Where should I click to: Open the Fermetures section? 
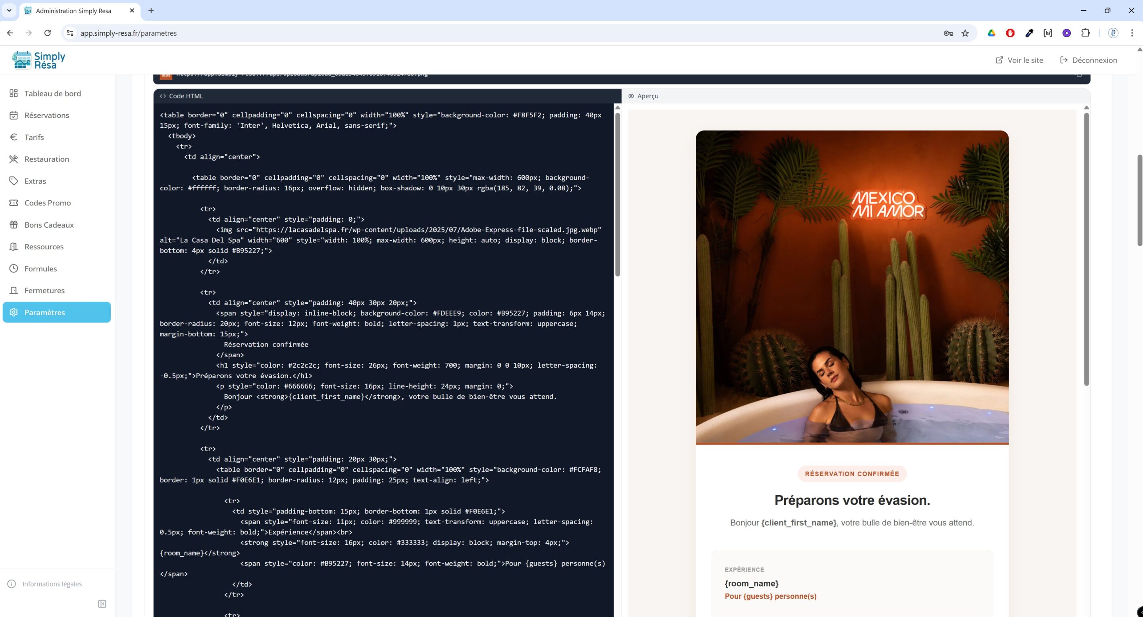click(44, 290)
